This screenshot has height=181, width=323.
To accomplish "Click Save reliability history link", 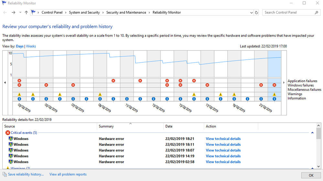I will (x=26, y=174).
